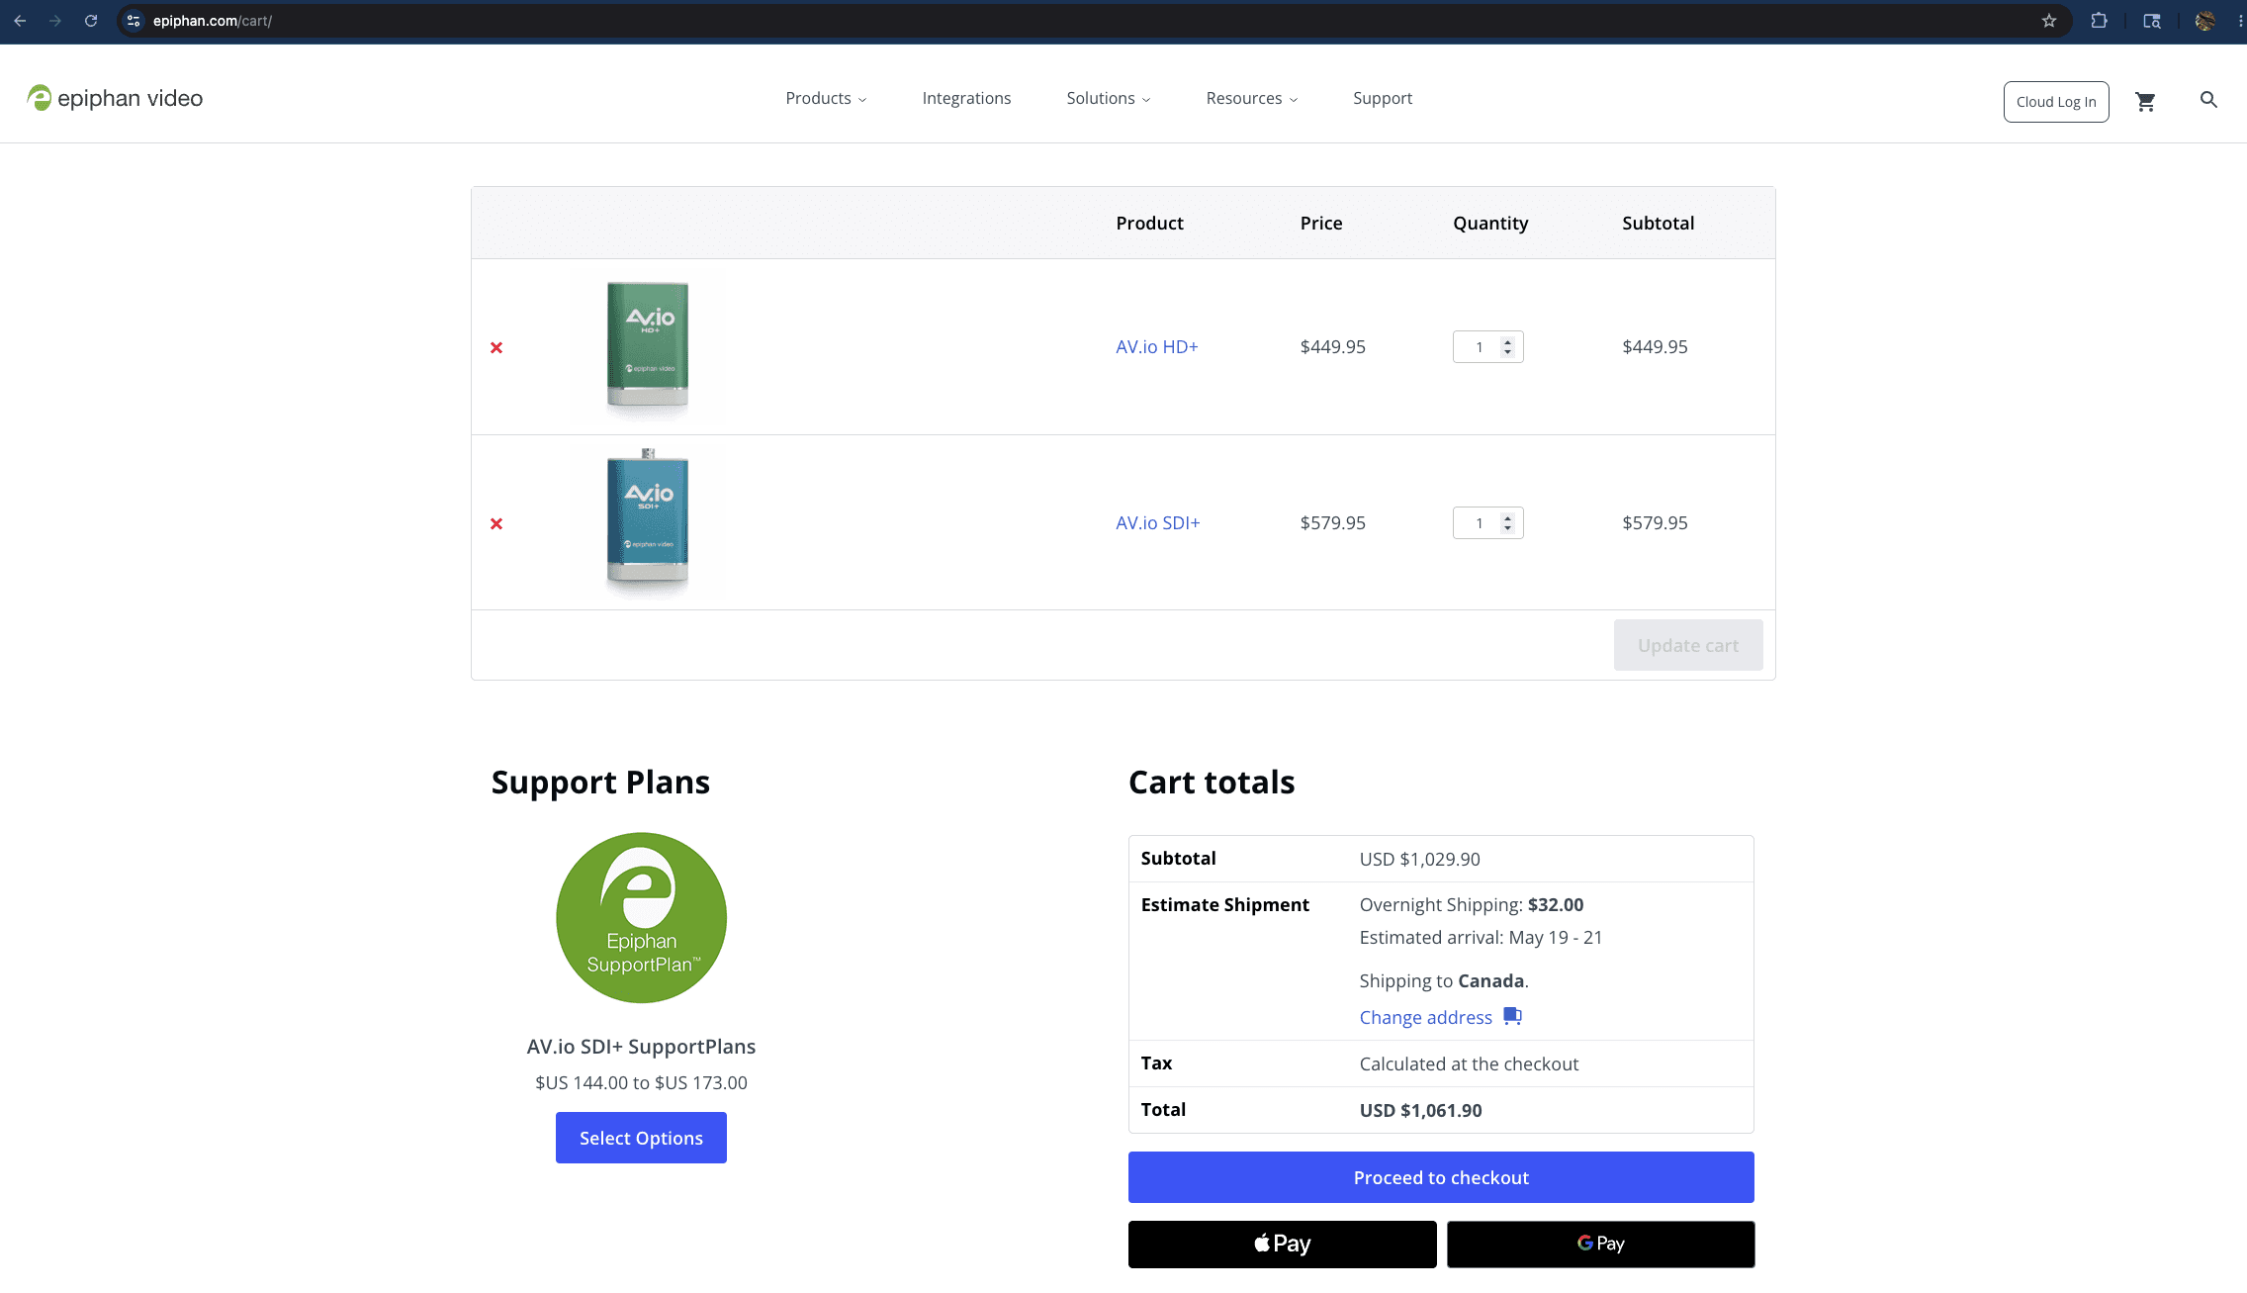
Task: Open the browser three-dot menu
Action: click(2240, 21)
